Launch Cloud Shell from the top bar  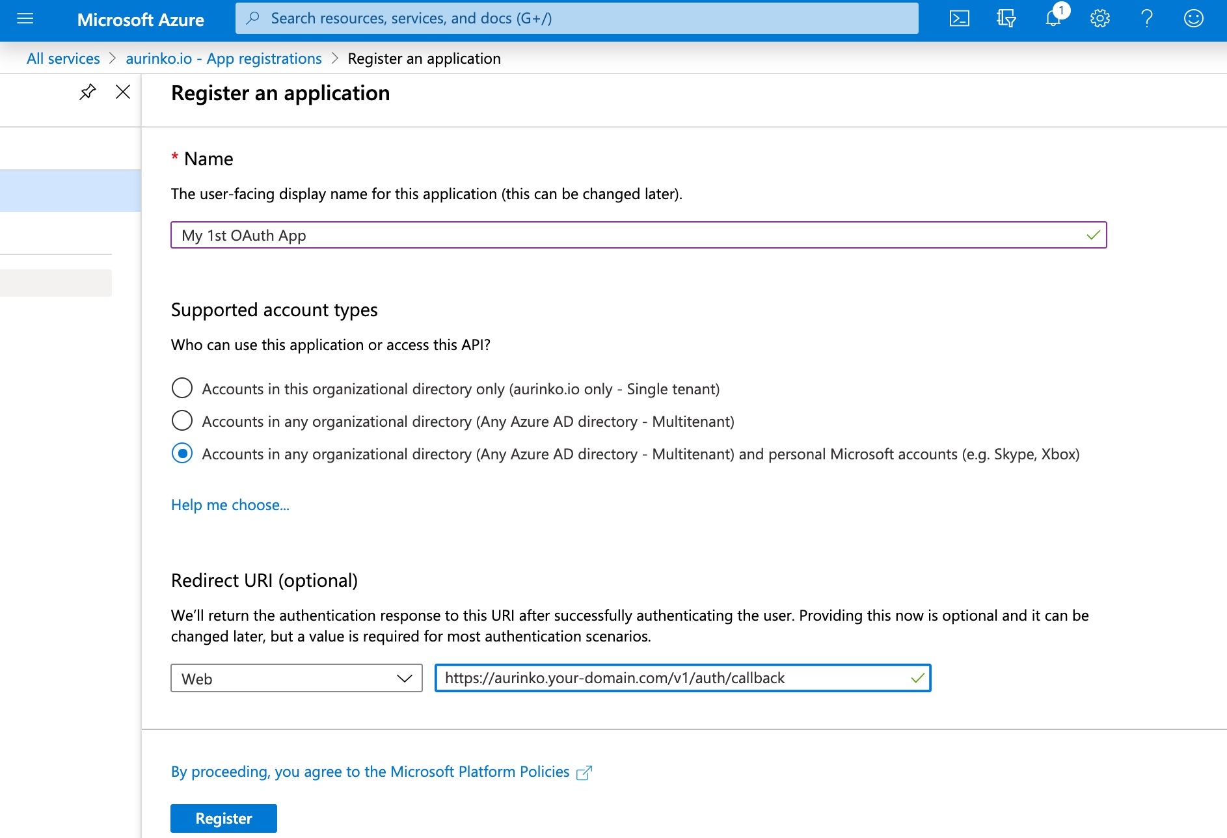point(959,19)
